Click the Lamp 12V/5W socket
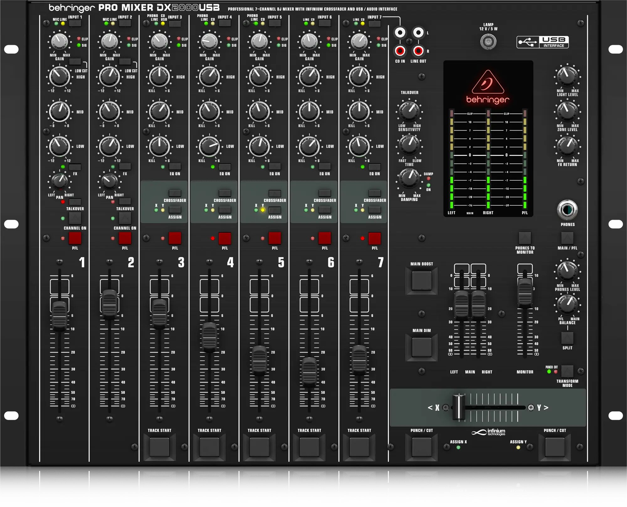The width and height of the screenshot is (627, 507). point(488,41)
